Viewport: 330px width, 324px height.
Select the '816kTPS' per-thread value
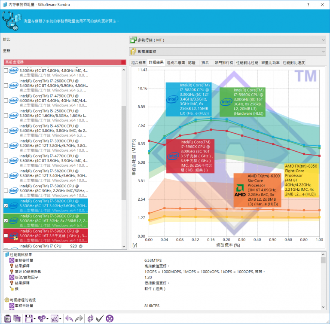tap(152, 306)
